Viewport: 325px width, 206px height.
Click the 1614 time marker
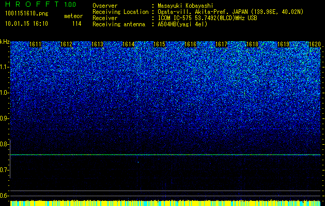point(128,44)
